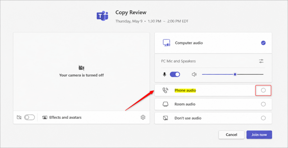Click the Computer audio label
Screen dimensions: 288x148
[x=189, y=43]
